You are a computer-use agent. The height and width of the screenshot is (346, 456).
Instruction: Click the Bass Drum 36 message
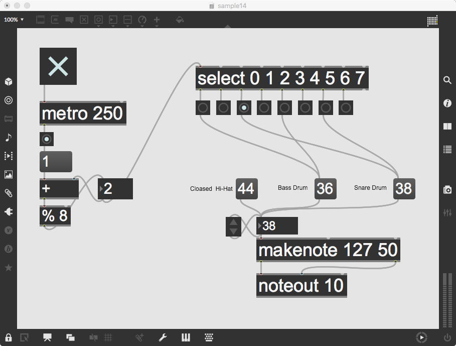click(x=326, y=189)
